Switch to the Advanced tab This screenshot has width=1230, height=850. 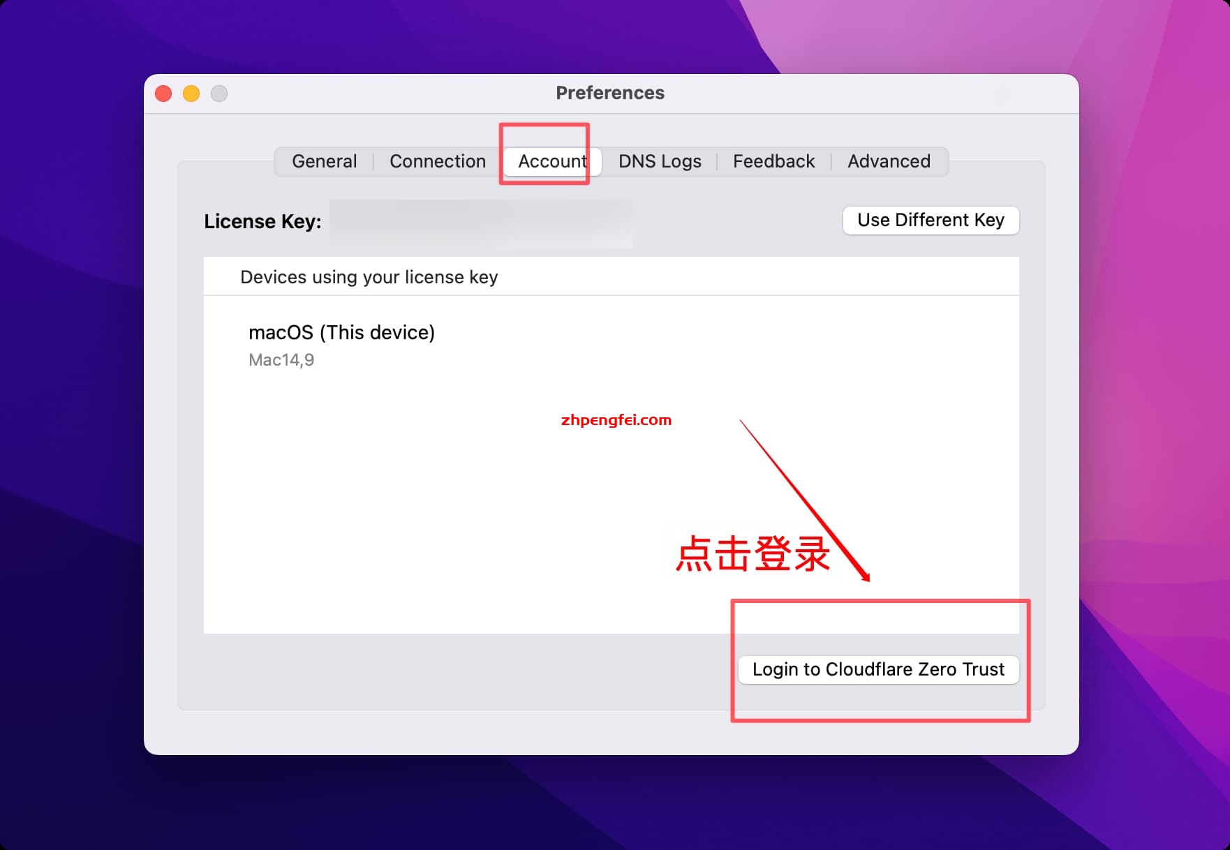(889, 161)
